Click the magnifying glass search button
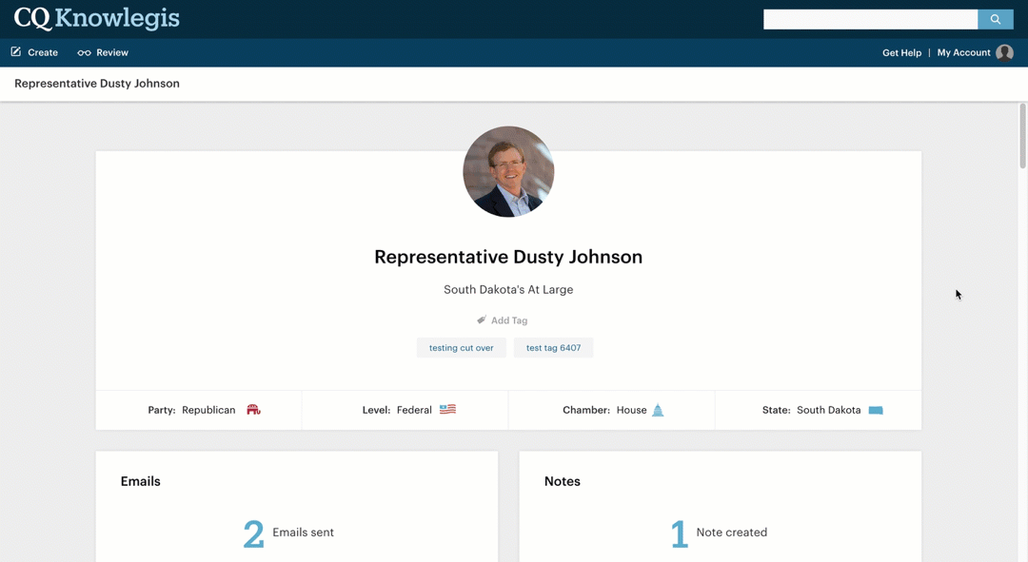 (995, 19)
